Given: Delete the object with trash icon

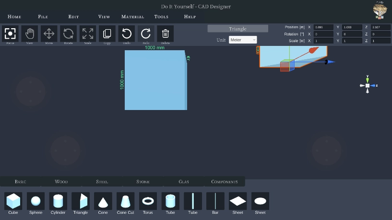Looking at the screenshot, I should click(x=166, y=33).
